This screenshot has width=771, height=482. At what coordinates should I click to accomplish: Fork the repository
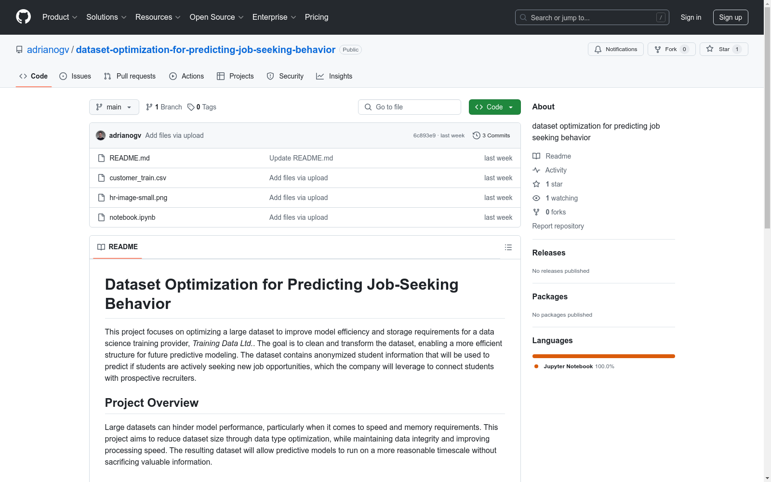(x=672, y=49)
